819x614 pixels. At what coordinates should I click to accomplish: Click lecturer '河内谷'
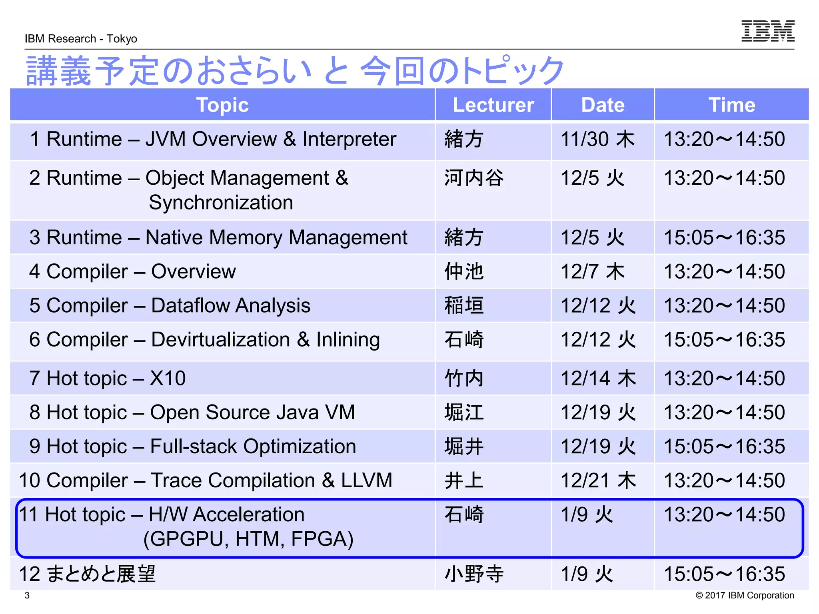coord(474,178)
